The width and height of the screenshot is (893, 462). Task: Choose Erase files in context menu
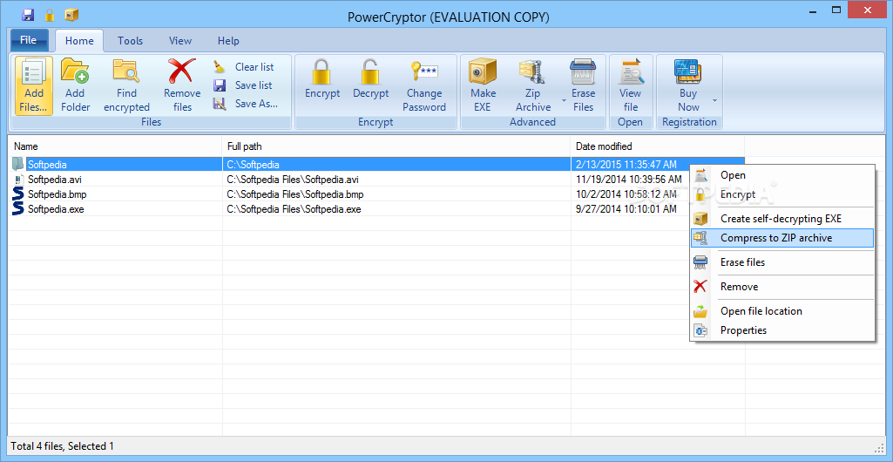click(x=782, y=262)
